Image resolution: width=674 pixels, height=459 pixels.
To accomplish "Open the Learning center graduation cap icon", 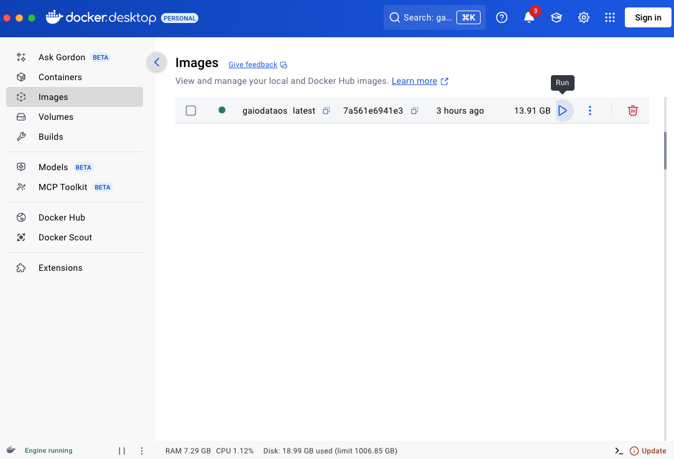I will (556, 17).
